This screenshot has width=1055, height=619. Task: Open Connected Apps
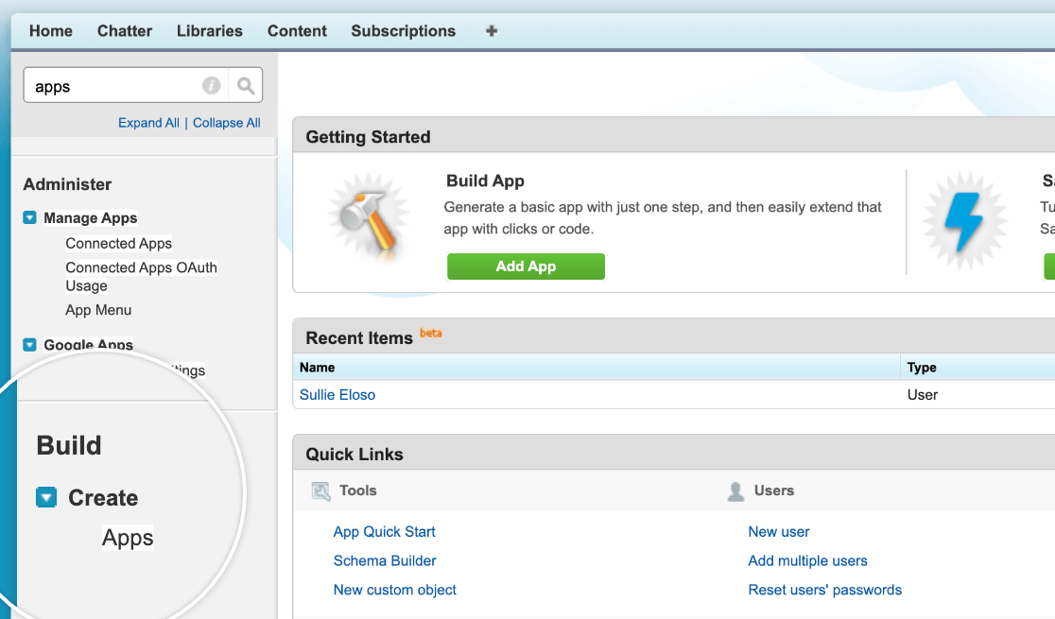(118, 243)
